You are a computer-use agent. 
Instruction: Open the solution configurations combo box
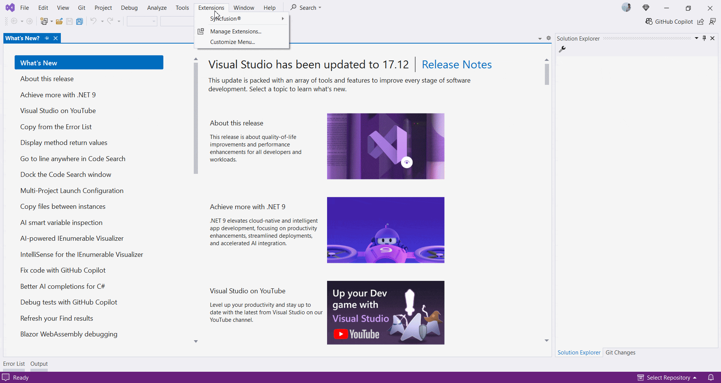(x=142, y=21)
